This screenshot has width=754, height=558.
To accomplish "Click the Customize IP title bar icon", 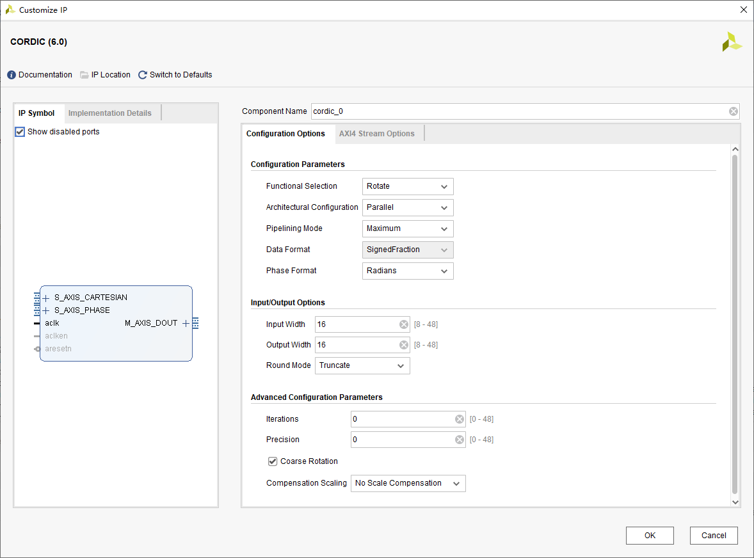I will click(10, 10).
